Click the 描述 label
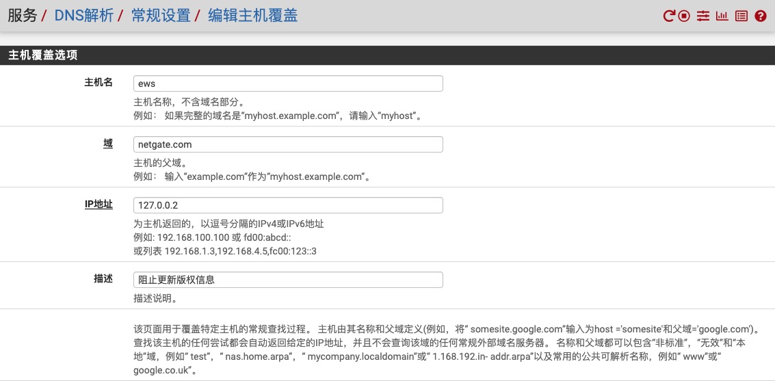This screenshot has height=381, width=775. pos(103,279)
